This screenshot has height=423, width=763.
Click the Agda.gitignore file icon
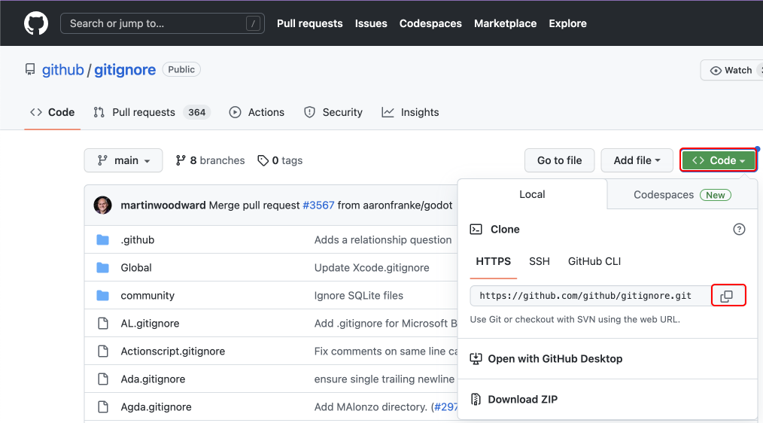click(x=102, y=407)
